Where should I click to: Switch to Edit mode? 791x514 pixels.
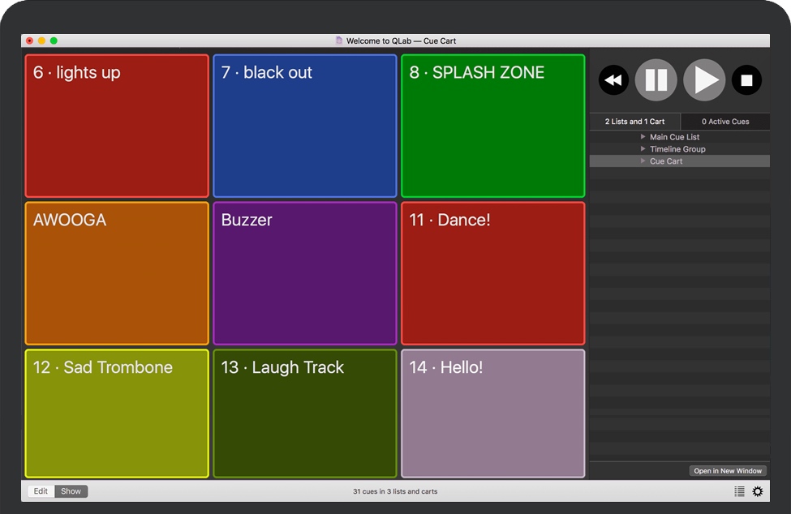40,490
